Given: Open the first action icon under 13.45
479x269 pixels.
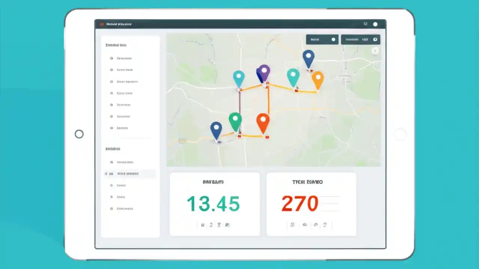Looking at the screenshot, I should [202, 225].
